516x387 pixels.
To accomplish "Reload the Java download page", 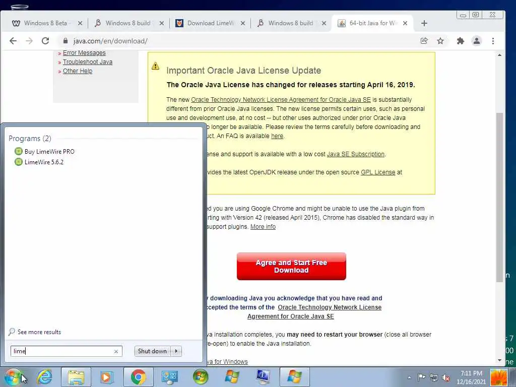I will point(45,41).
